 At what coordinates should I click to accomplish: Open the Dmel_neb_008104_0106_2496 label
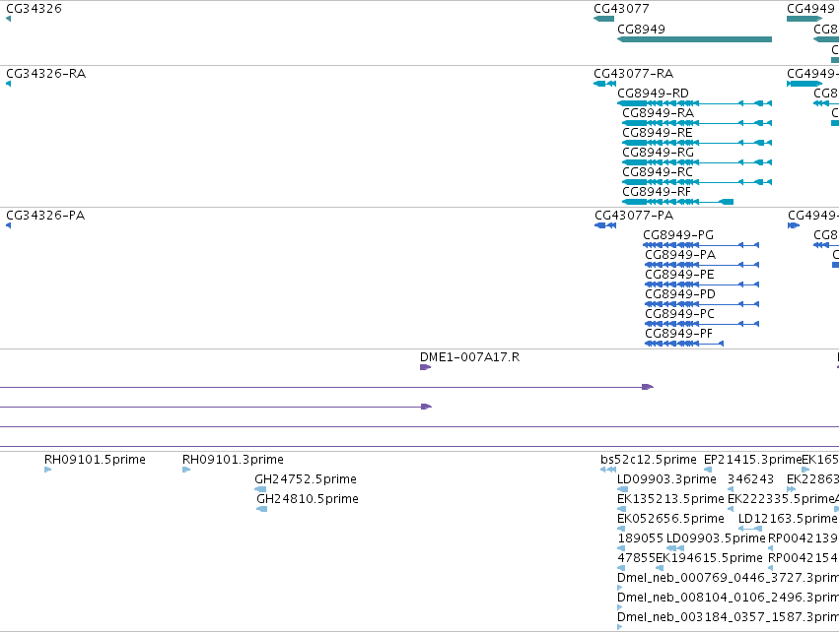pos(728,598)
